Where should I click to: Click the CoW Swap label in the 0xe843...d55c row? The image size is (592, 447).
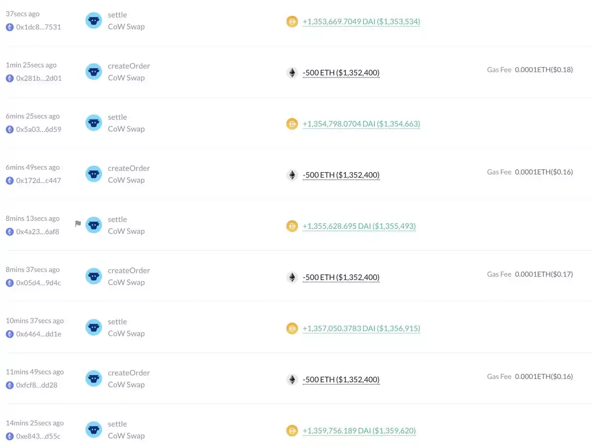(126, 436)
